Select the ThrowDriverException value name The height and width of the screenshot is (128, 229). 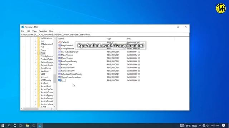pyautogui.click(x=71, y=77)
